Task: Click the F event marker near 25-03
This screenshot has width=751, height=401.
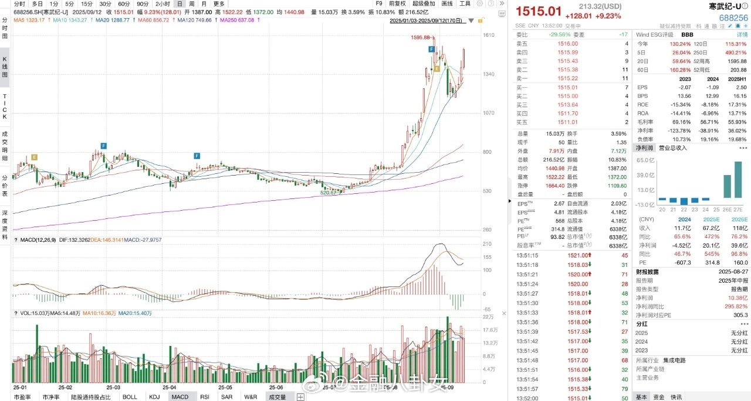Action: (104, 145)
